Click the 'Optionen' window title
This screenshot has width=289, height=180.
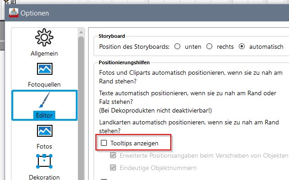[35, 13]
